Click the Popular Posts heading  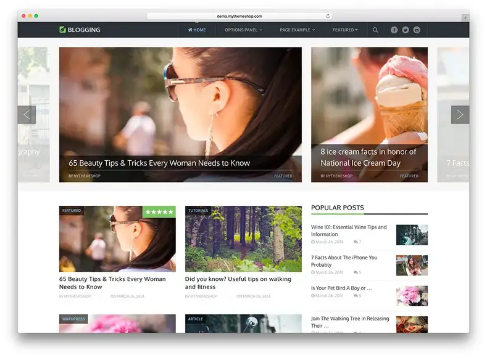(338, 208)
